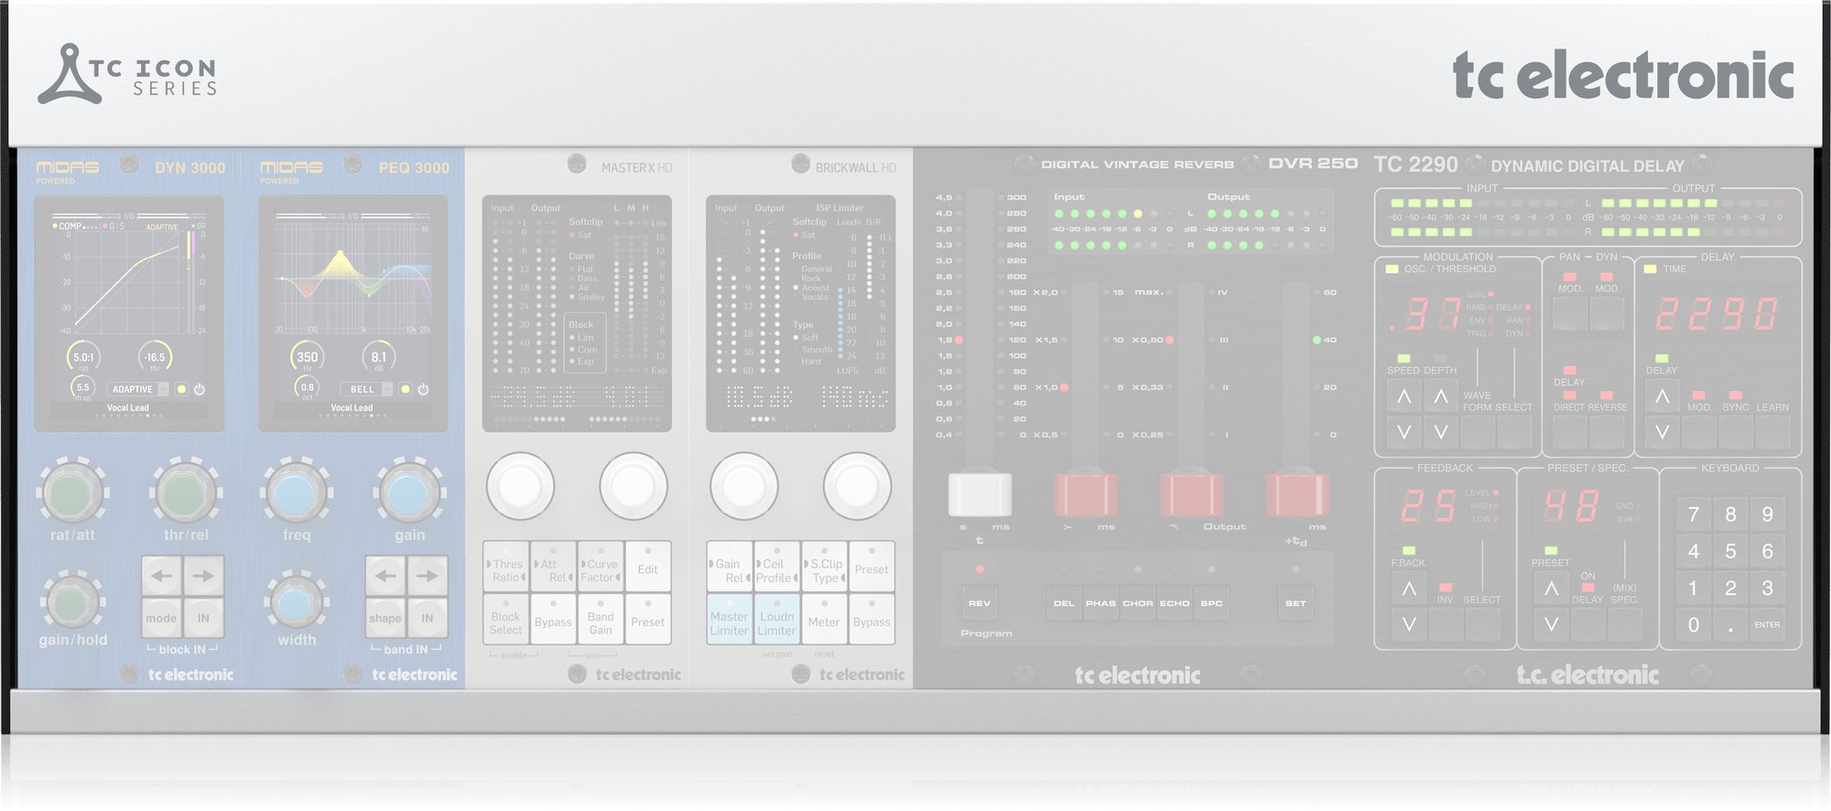
Task: Toggle the REVERSE delay button
Action: click(x=1608, y=432)
